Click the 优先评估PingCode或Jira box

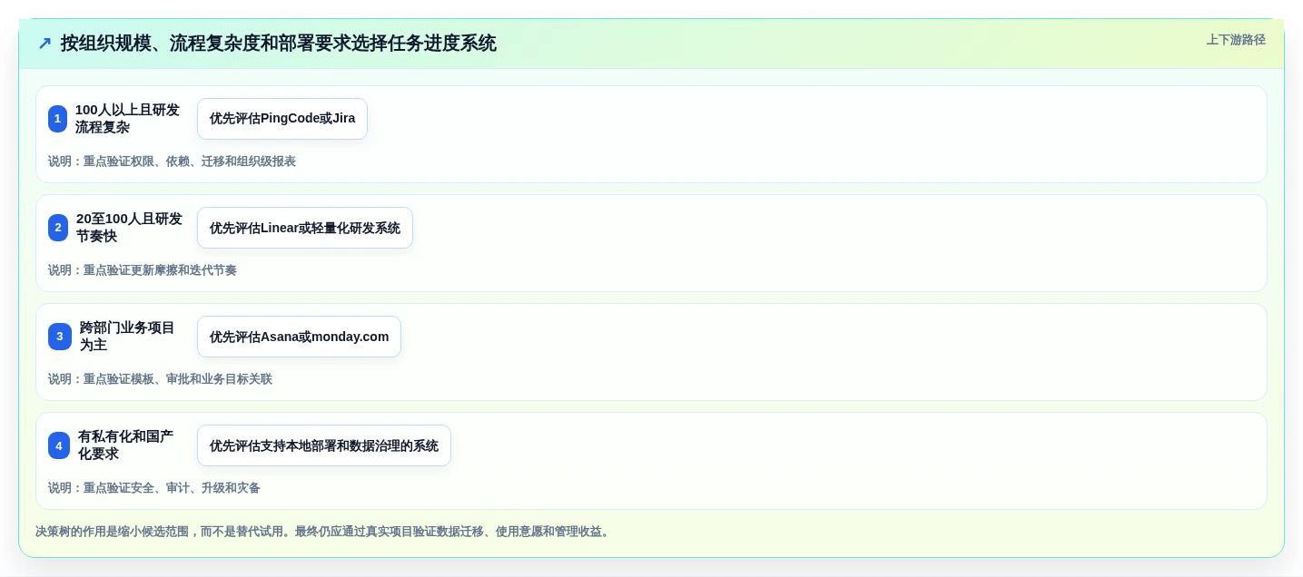point(282,119)
